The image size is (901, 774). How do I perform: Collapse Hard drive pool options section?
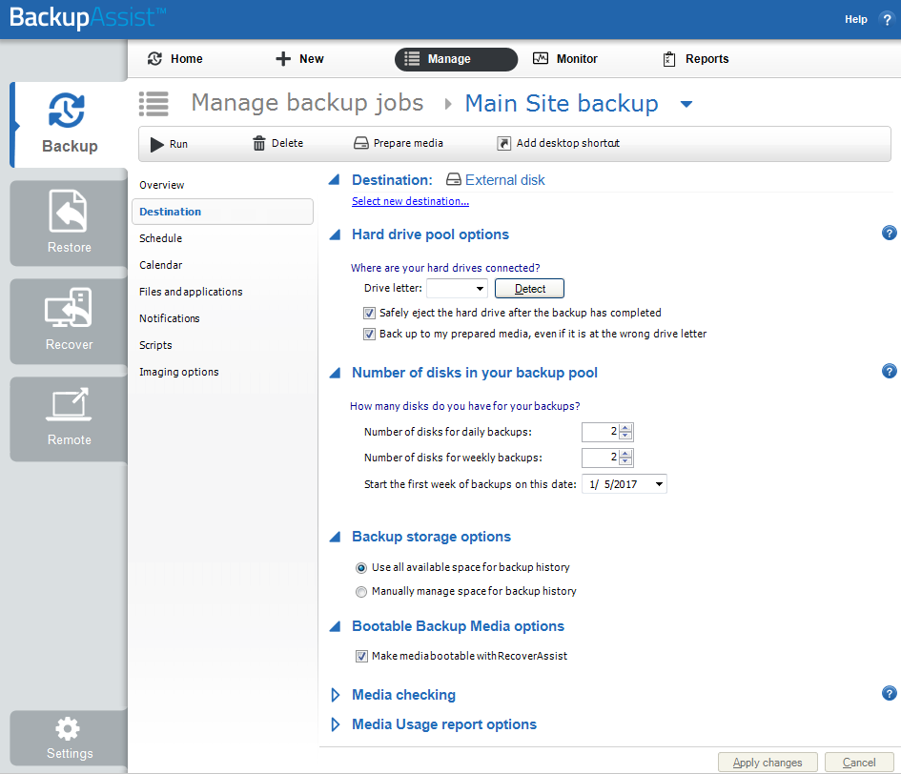point(335,234)
